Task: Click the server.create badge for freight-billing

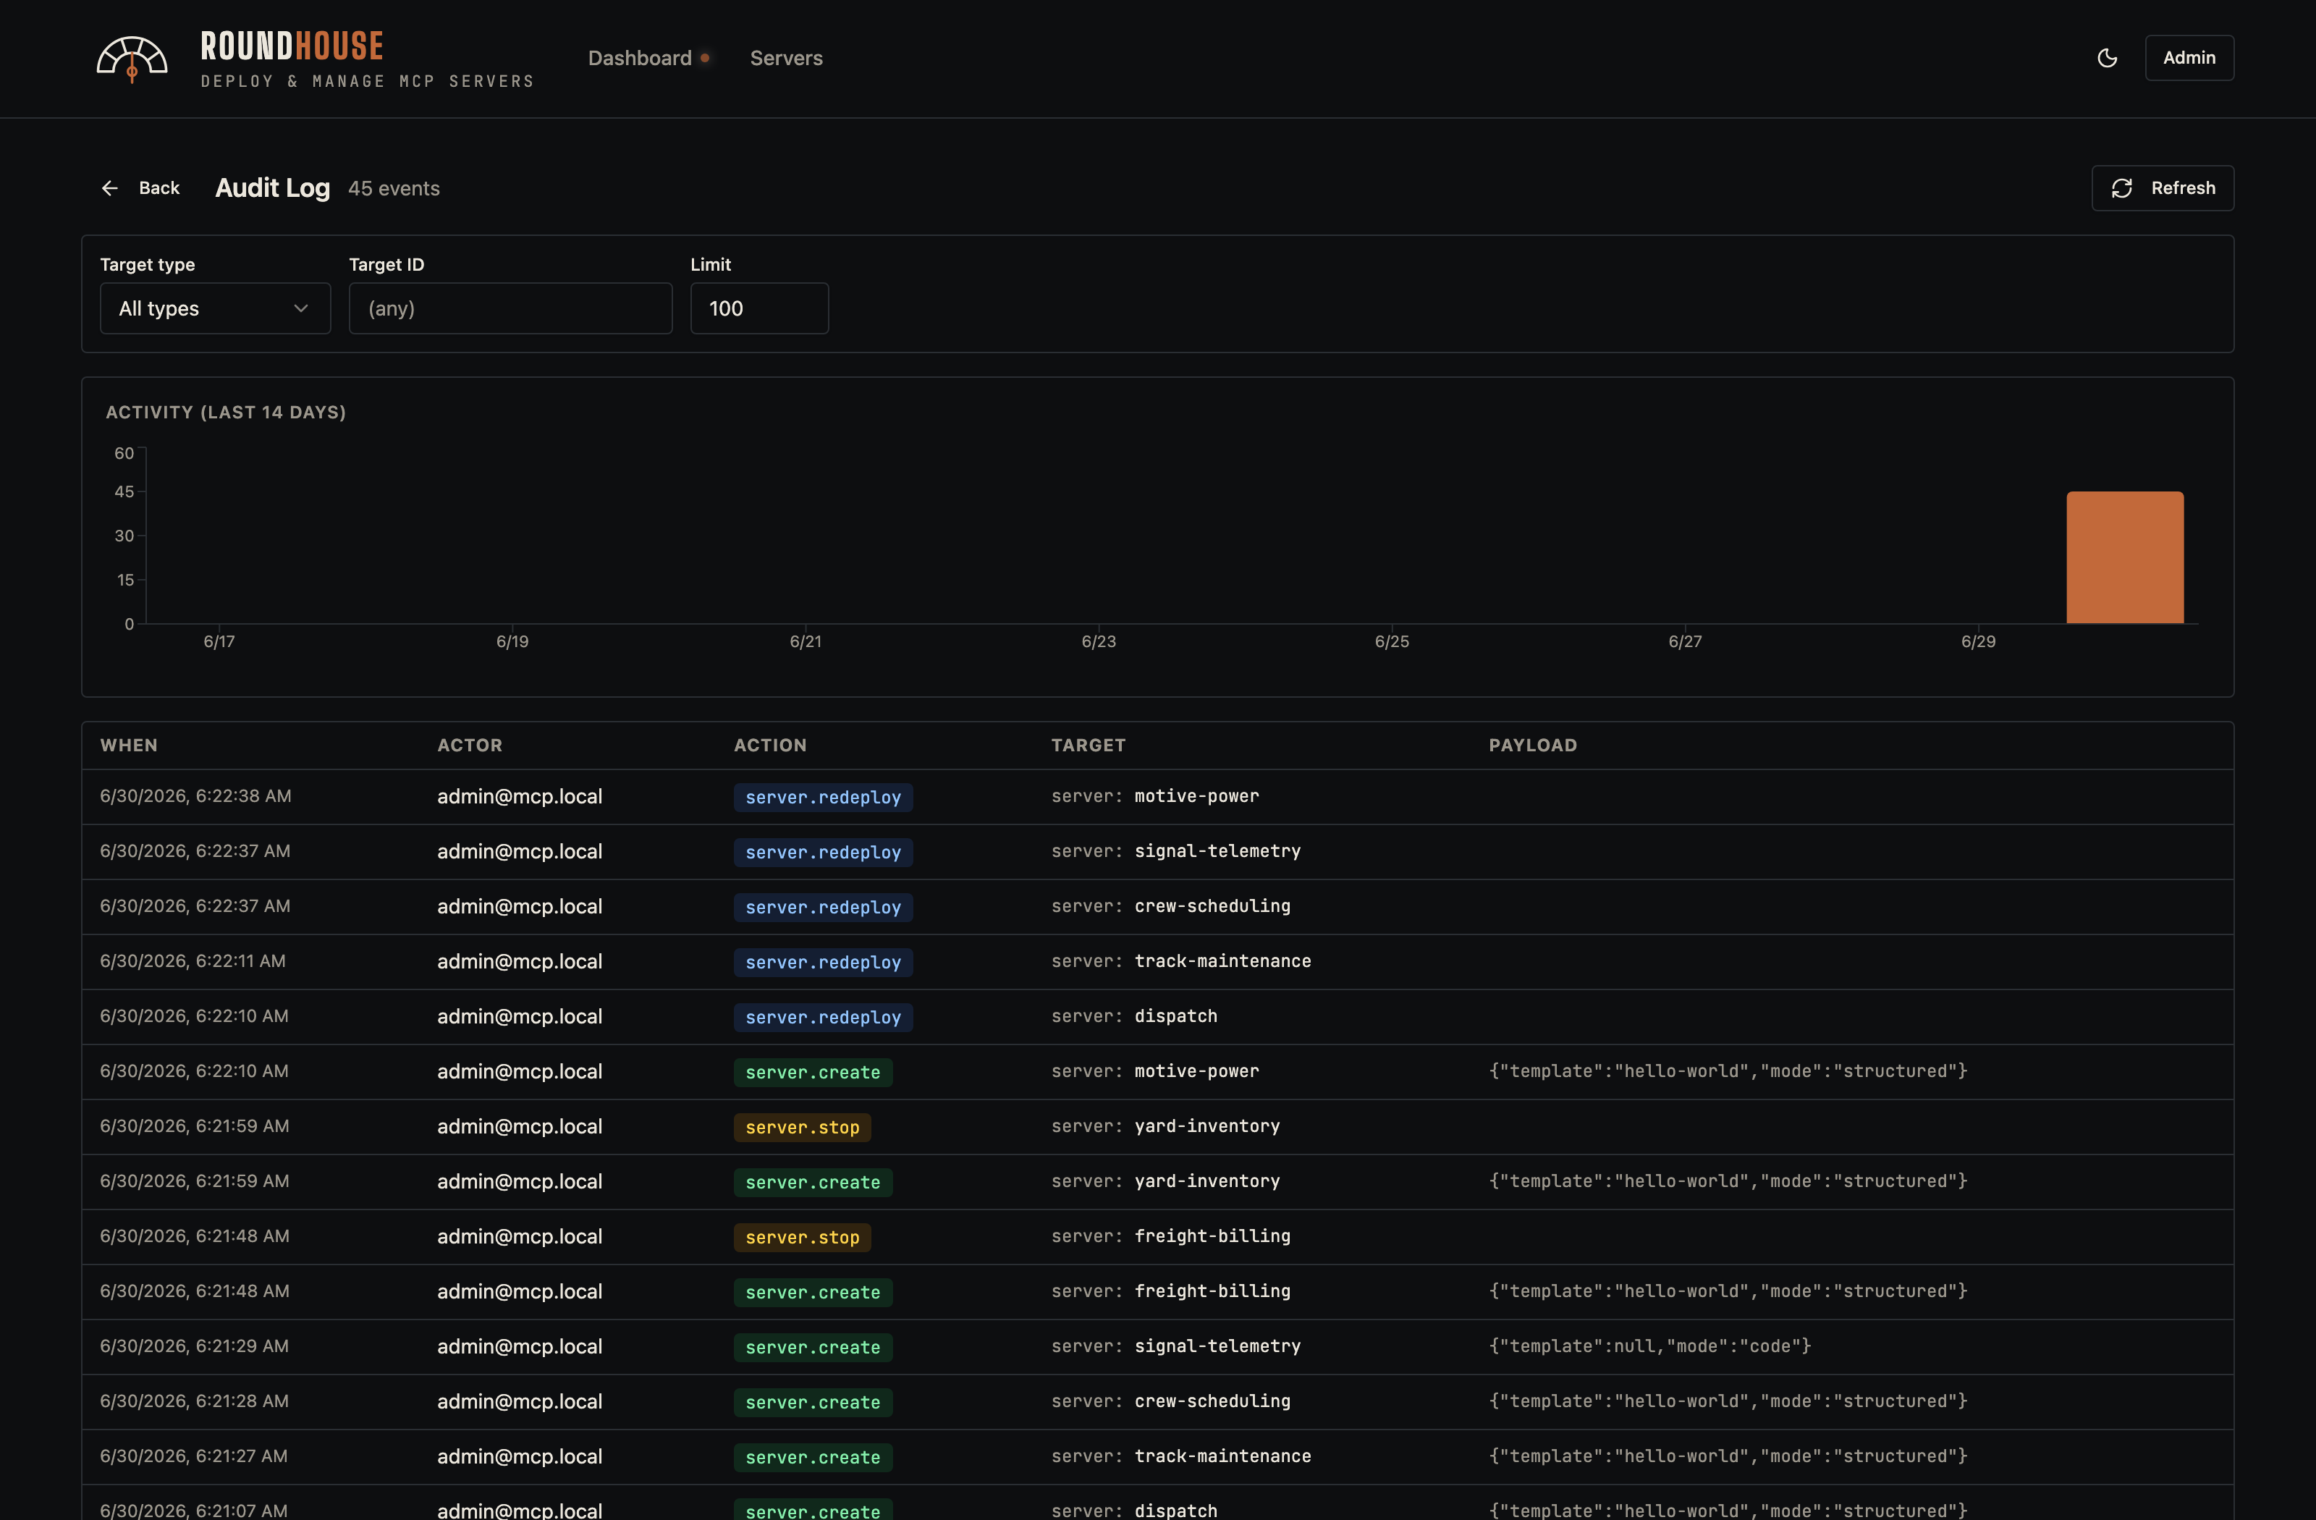Action: coord(813,1292)
